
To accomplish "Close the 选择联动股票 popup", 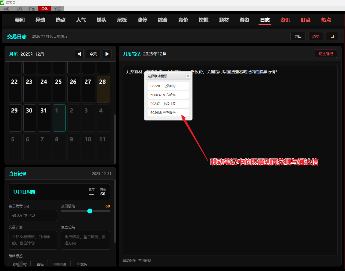I will tap(188, 76).
